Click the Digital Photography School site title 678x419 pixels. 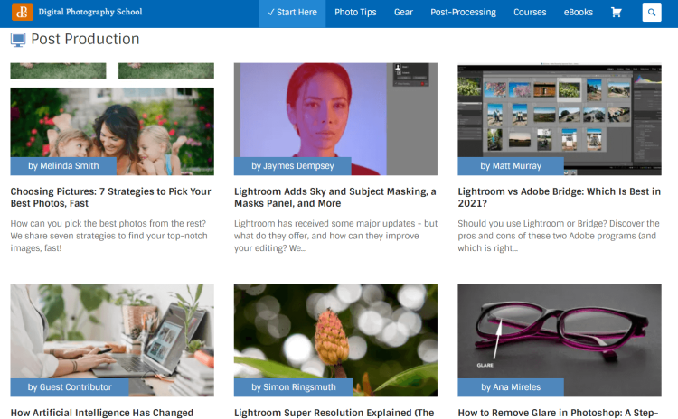(89, 12)
